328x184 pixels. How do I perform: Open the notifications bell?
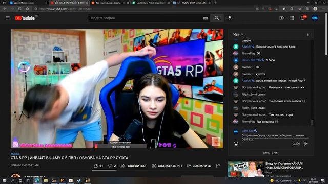pos(303,18)
